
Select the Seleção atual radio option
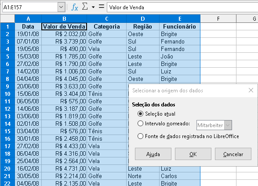pyautogui.click(x=156, y=114)
